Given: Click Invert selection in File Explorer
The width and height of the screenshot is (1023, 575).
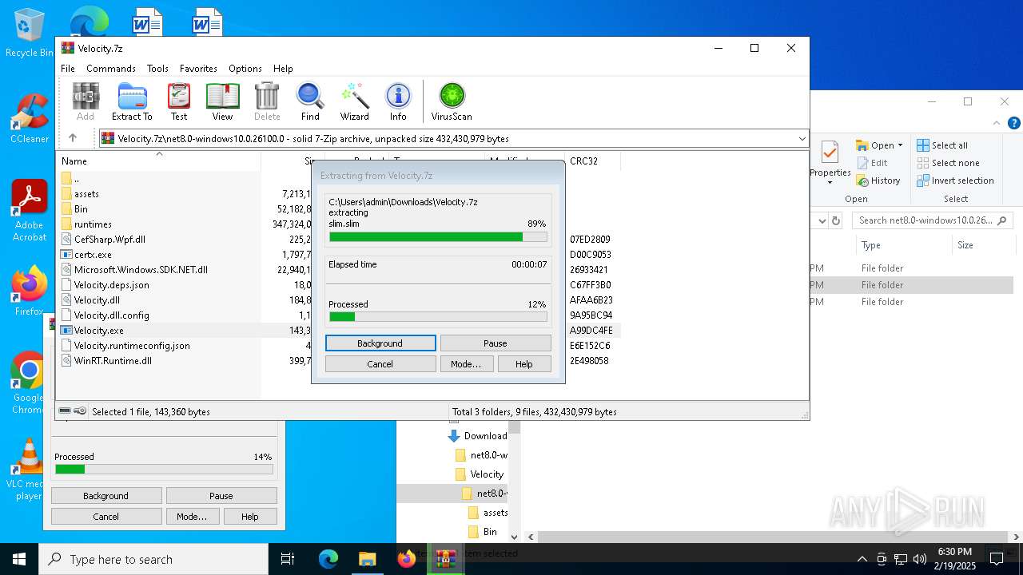Looking at the screenshot, I should [x=955, y=180].
